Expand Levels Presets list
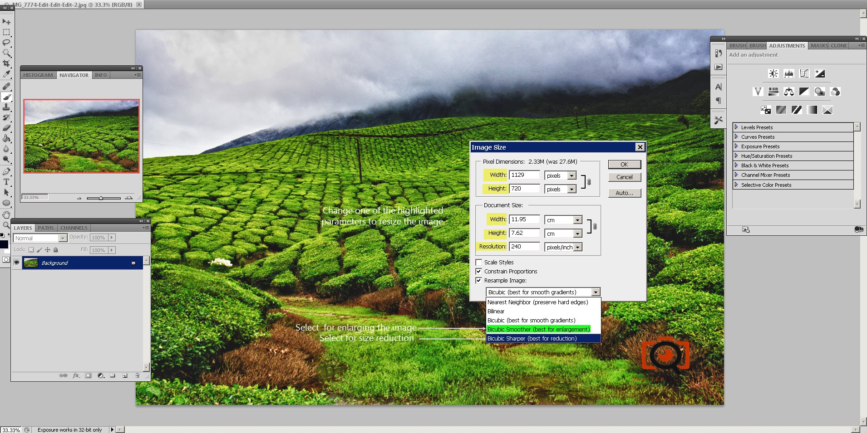Screen dimensions: 867x433 (736, 127)
